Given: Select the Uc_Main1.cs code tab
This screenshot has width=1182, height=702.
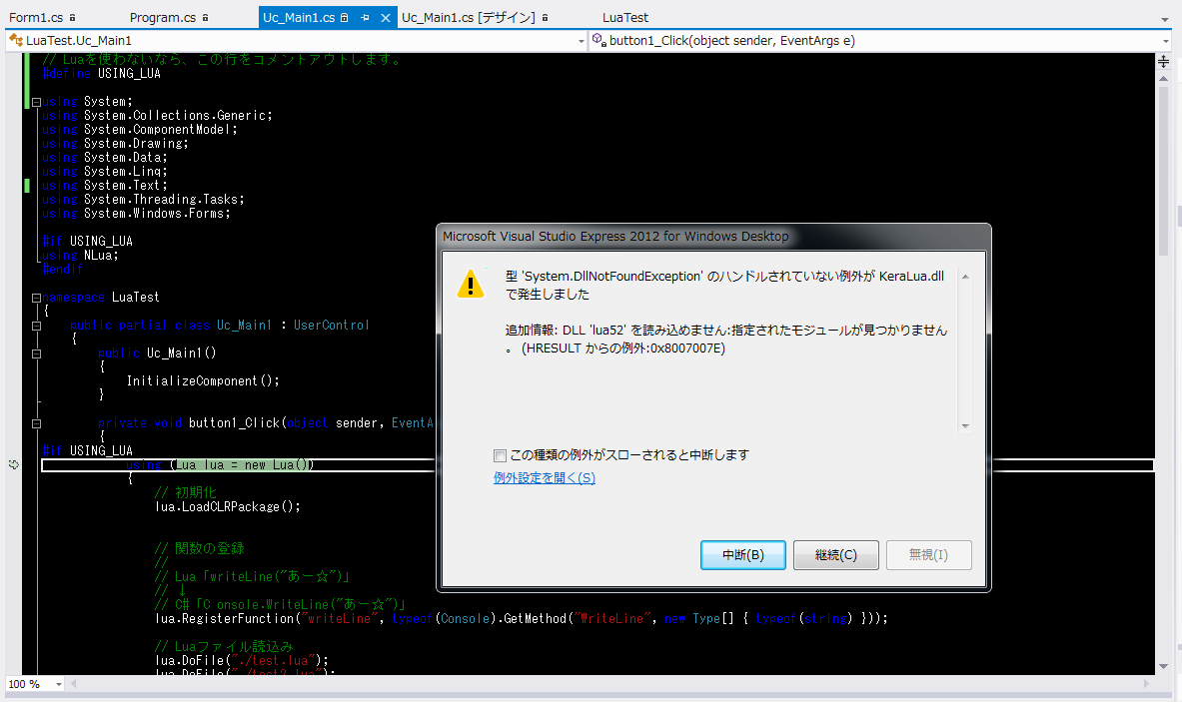Looking at the screenshot, I should pyautogui.click(x=299, y=17).
